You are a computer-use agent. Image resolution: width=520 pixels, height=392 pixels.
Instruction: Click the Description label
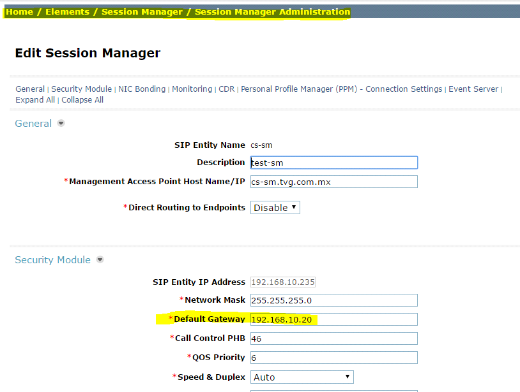coord(221,162)
